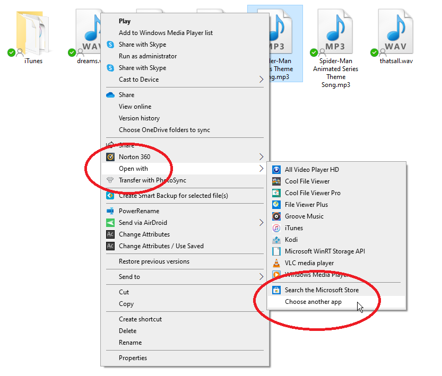Click the Cool File Viewer Pro icon

pyautogui.click(x=276, y=193)
